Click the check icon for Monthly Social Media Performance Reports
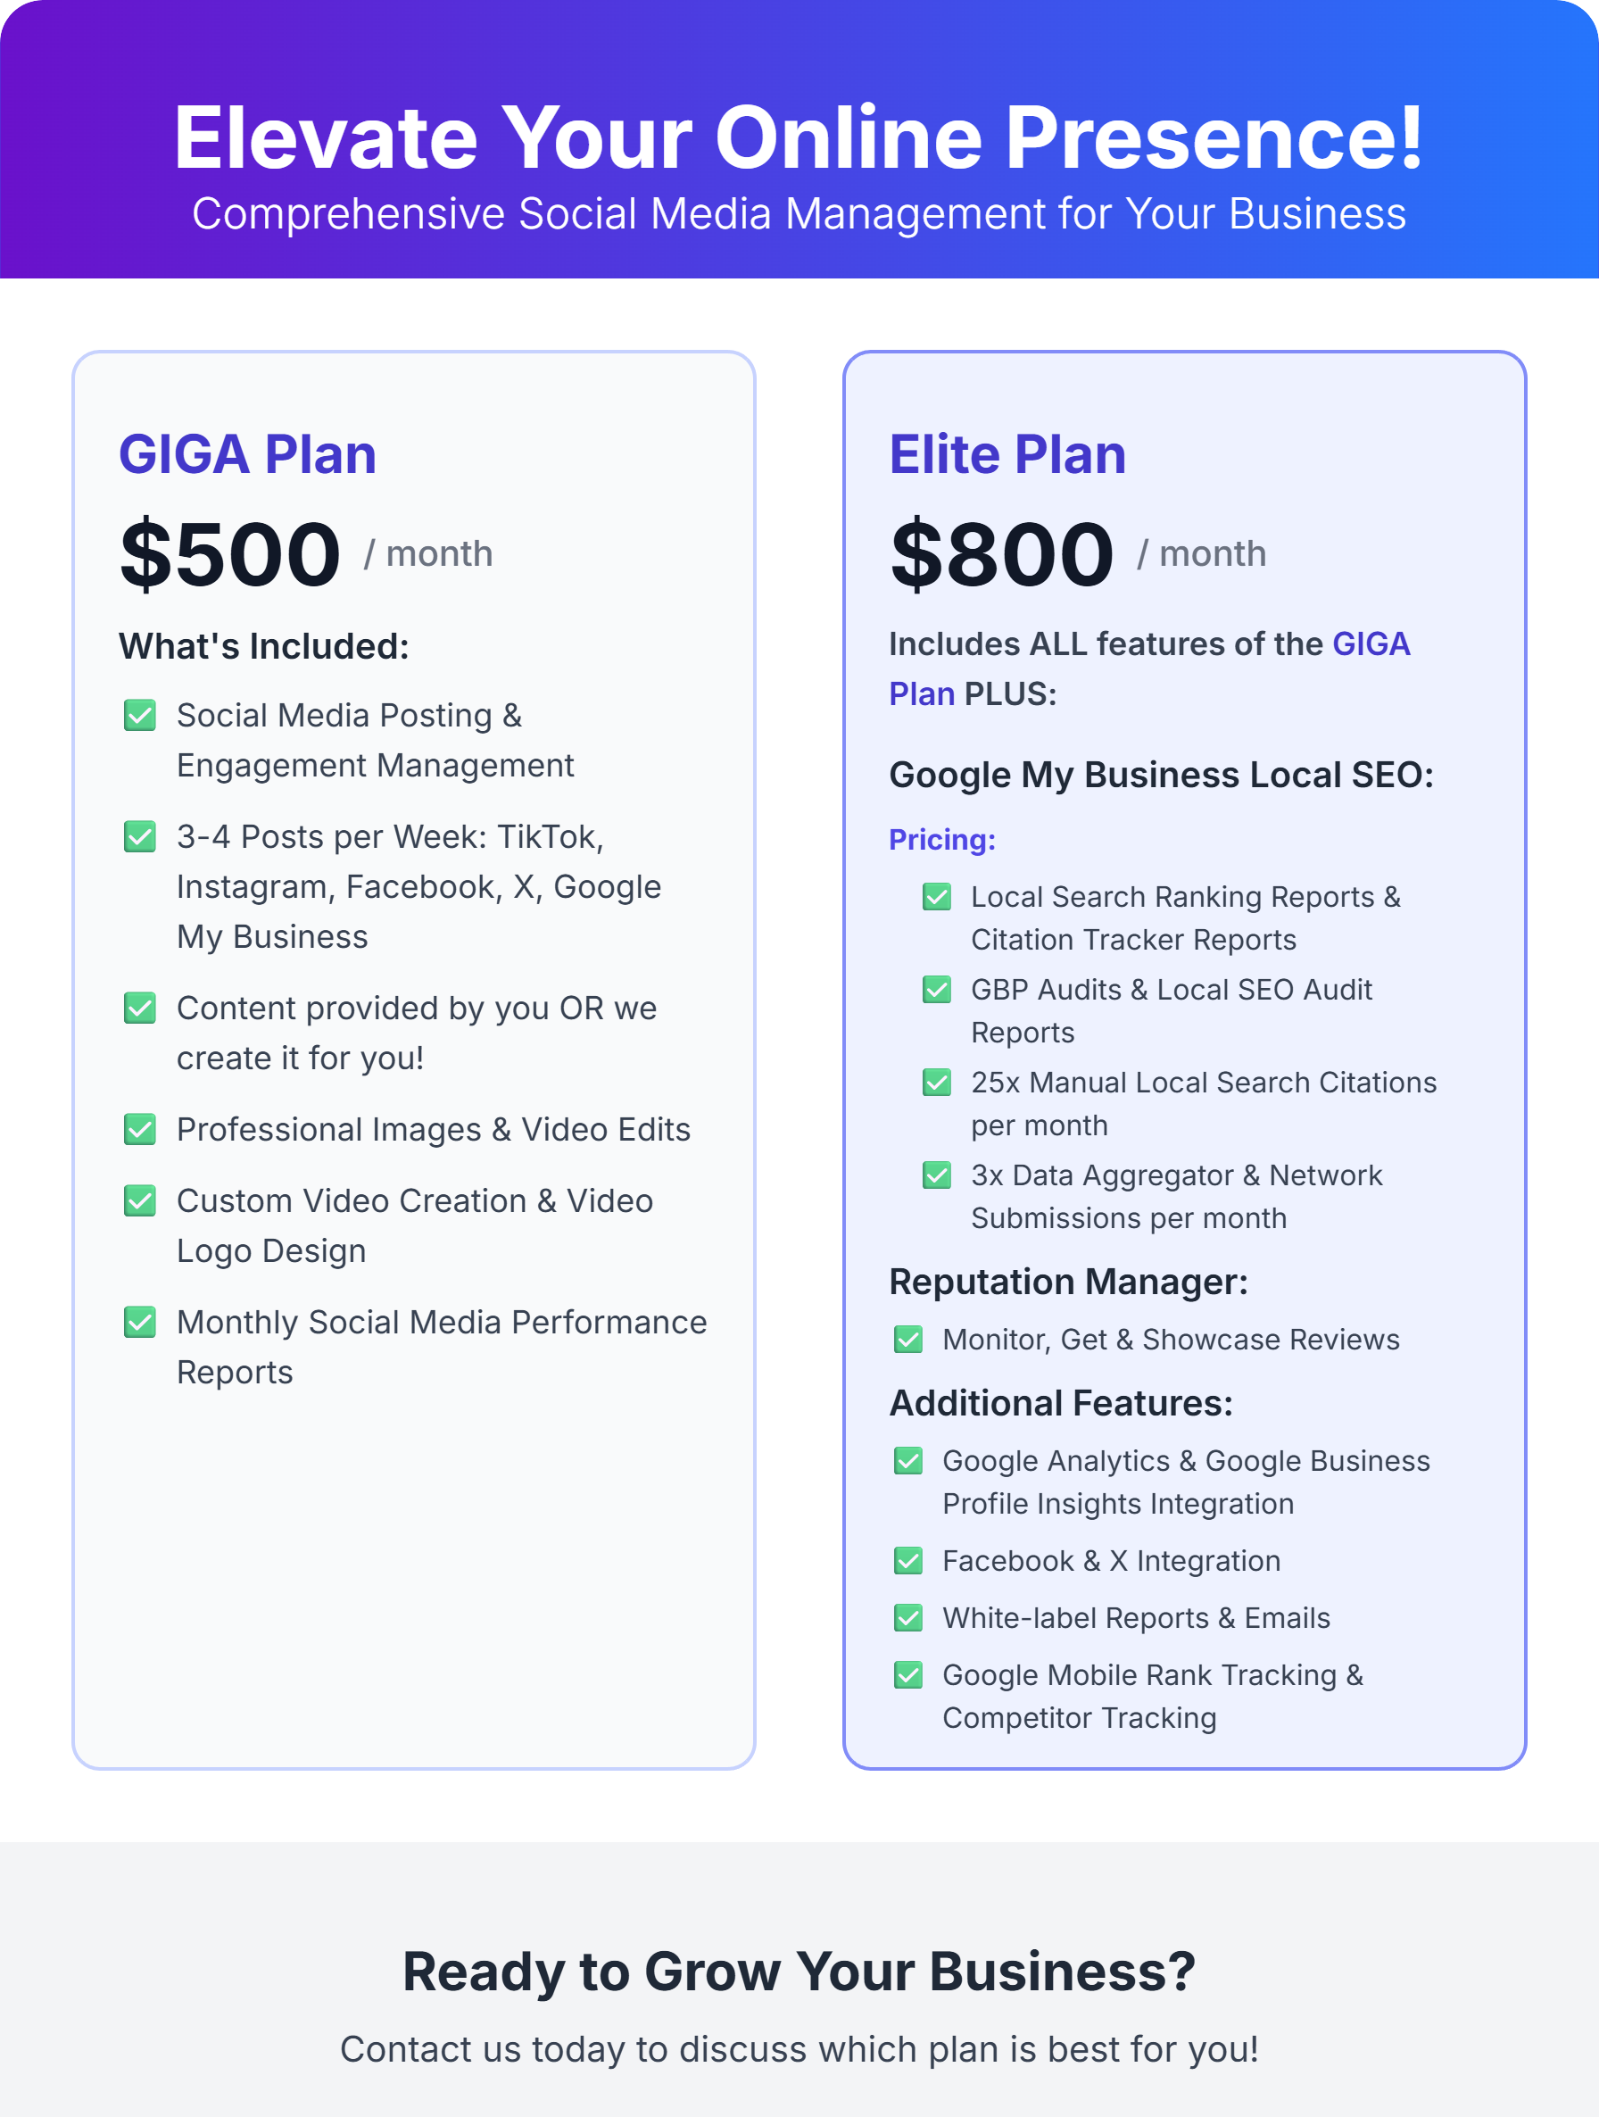This screenshot has height=2117, width=1599. 140,1322
